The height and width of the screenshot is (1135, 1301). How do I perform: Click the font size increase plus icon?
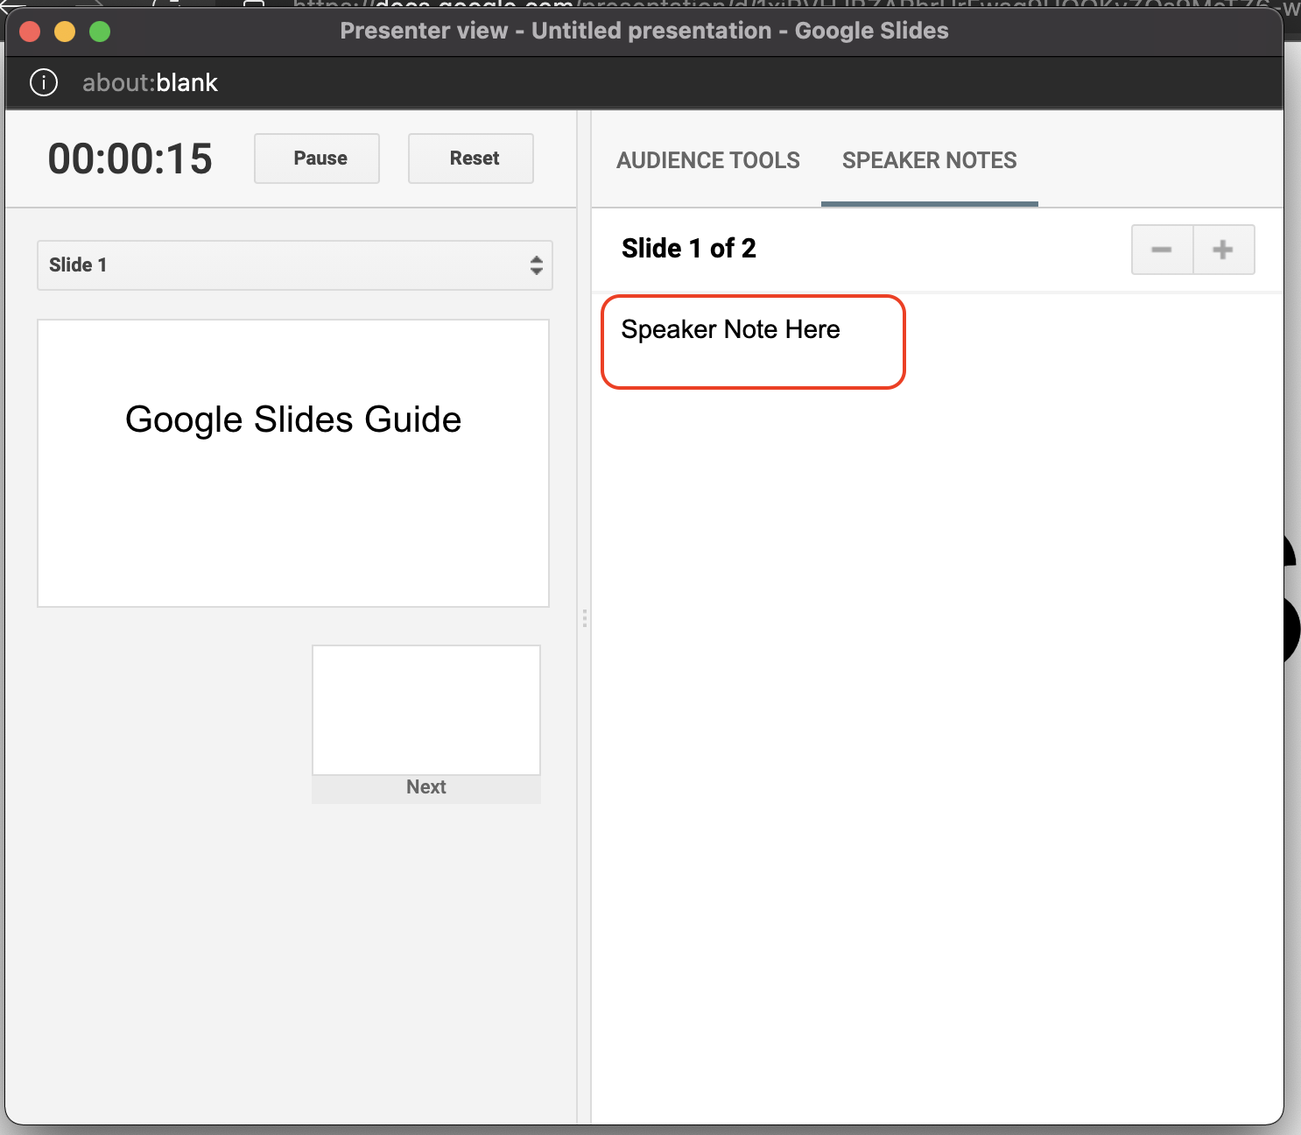(1223, 250)
